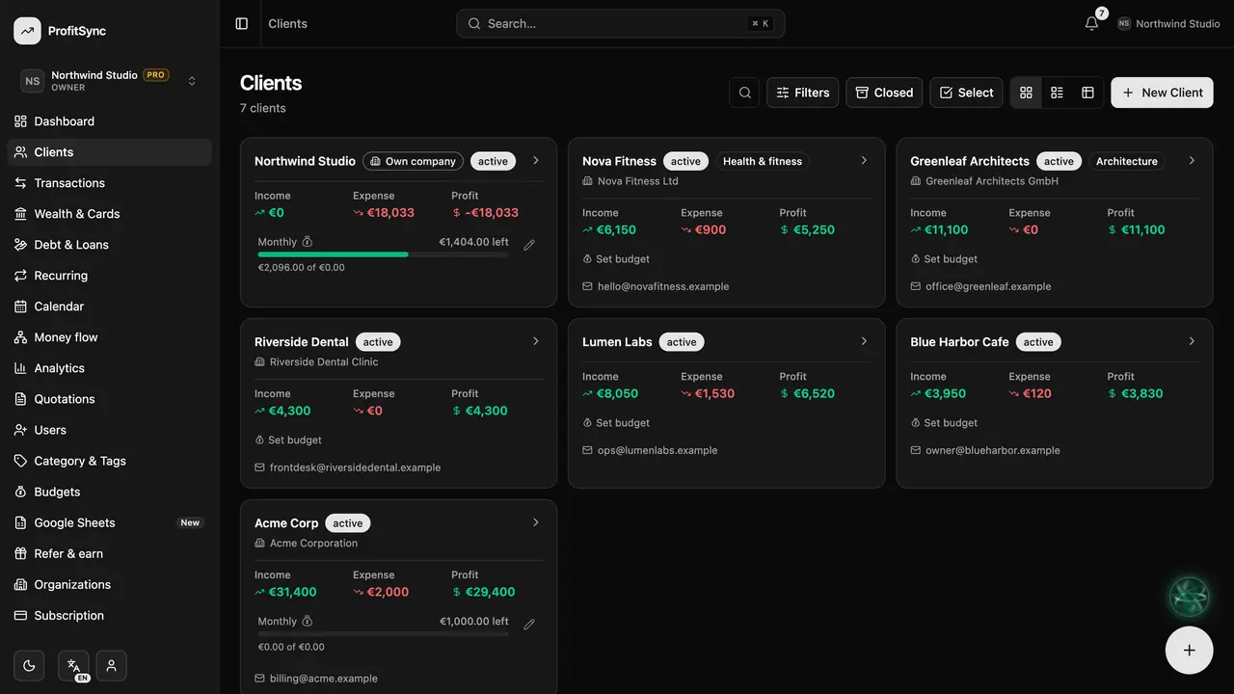Set budget for Blue Harbor Cafe
The height and width of the screenshot is (694, 1234).
(x=944, y=423)
